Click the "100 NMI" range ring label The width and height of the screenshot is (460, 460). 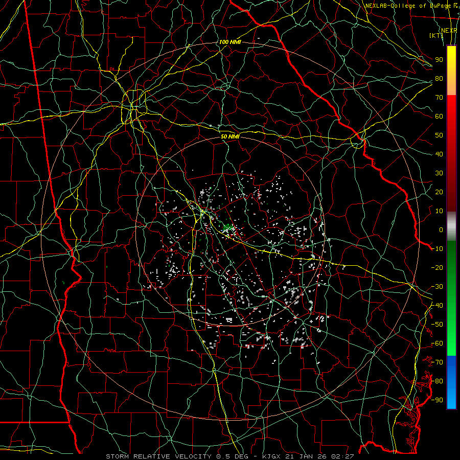(x=230, y=42)
